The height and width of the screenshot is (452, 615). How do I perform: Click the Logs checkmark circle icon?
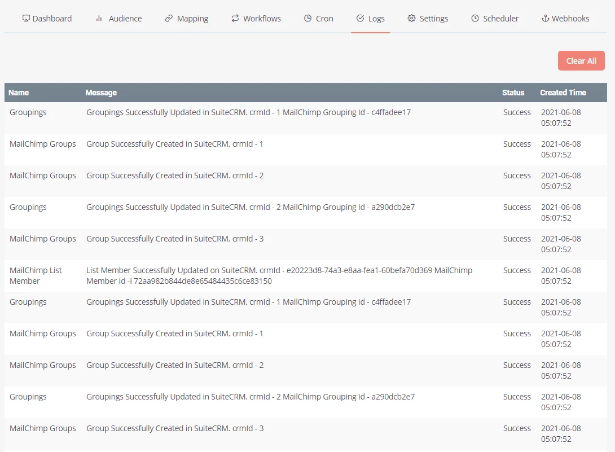pyautogui.click(x=360, y=19)
